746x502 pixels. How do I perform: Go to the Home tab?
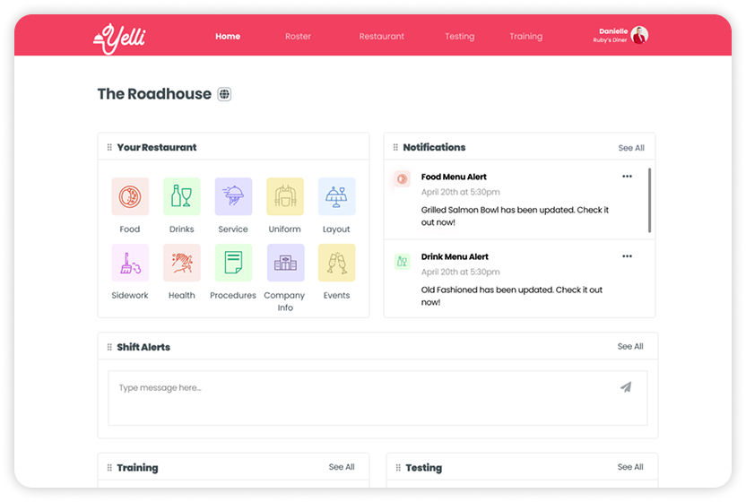coord(228,36)
